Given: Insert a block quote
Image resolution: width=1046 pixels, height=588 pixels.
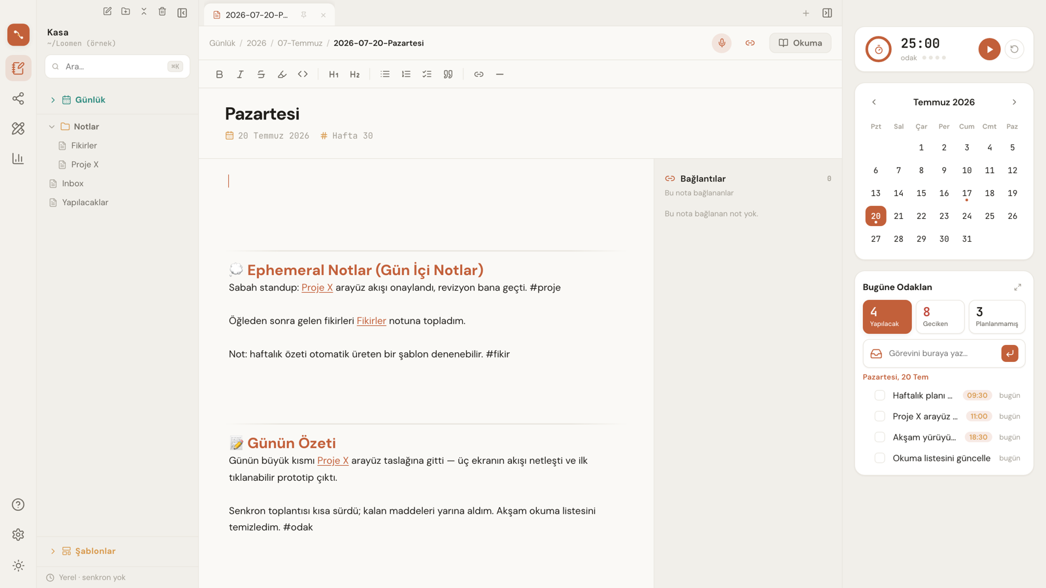Looking at the screenshot, I should 448,74.
